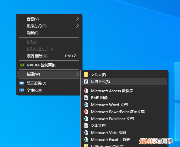The height and width of the screenshot is (147, 180).
Task: Click the Ctrl+Z shortcut text
Action: [71, 56]
